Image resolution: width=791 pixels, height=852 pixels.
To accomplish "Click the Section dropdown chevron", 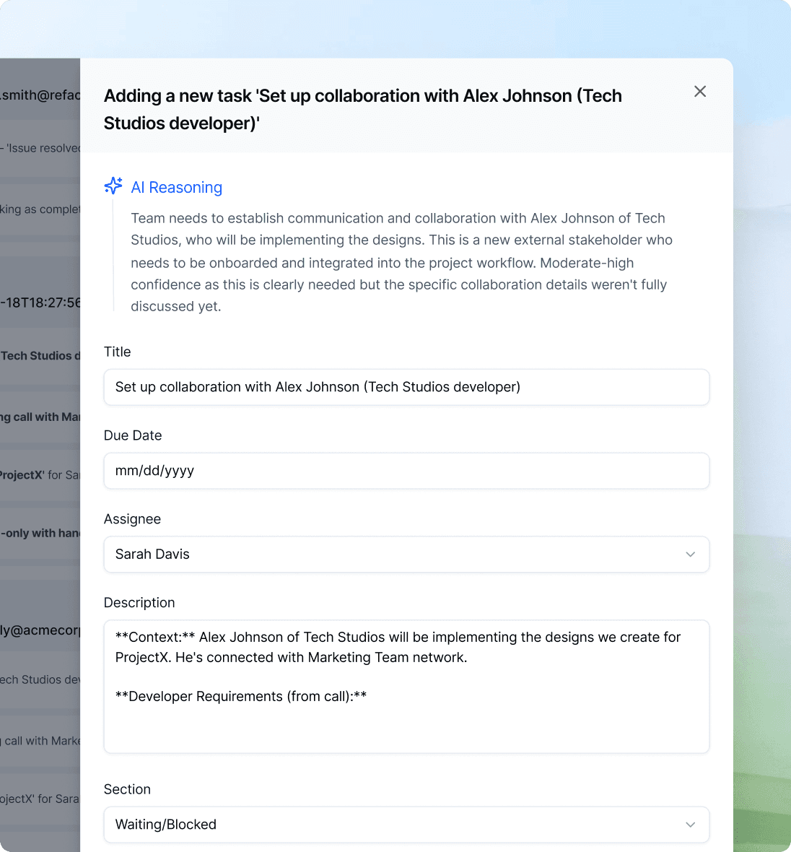I will 690,825.
